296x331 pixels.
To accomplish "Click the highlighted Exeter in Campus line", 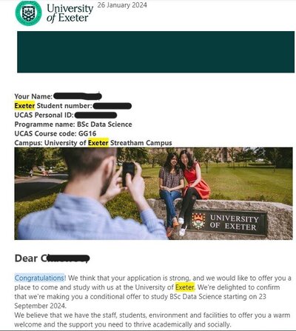I will 98,143.
